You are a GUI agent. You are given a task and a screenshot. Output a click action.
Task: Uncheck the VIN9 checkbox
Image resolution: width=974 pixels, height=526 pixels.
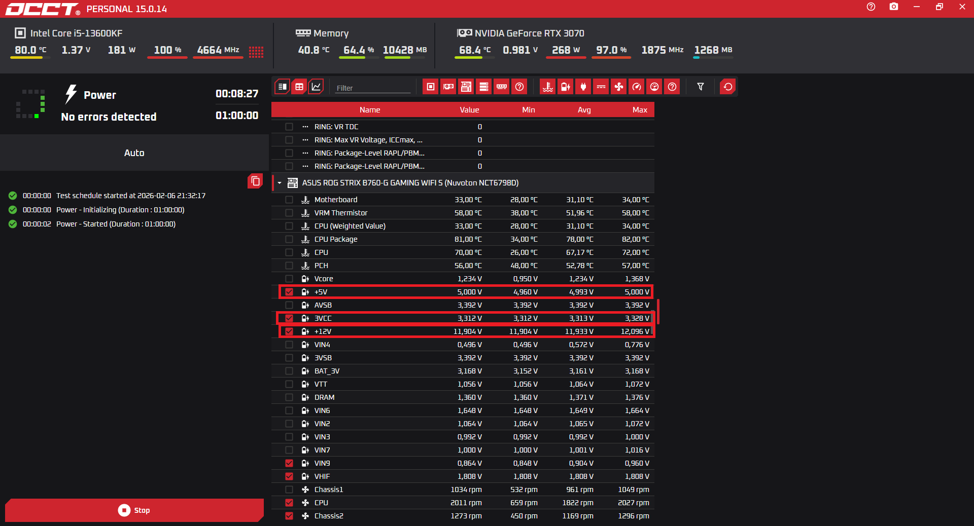tap(289, 463)
